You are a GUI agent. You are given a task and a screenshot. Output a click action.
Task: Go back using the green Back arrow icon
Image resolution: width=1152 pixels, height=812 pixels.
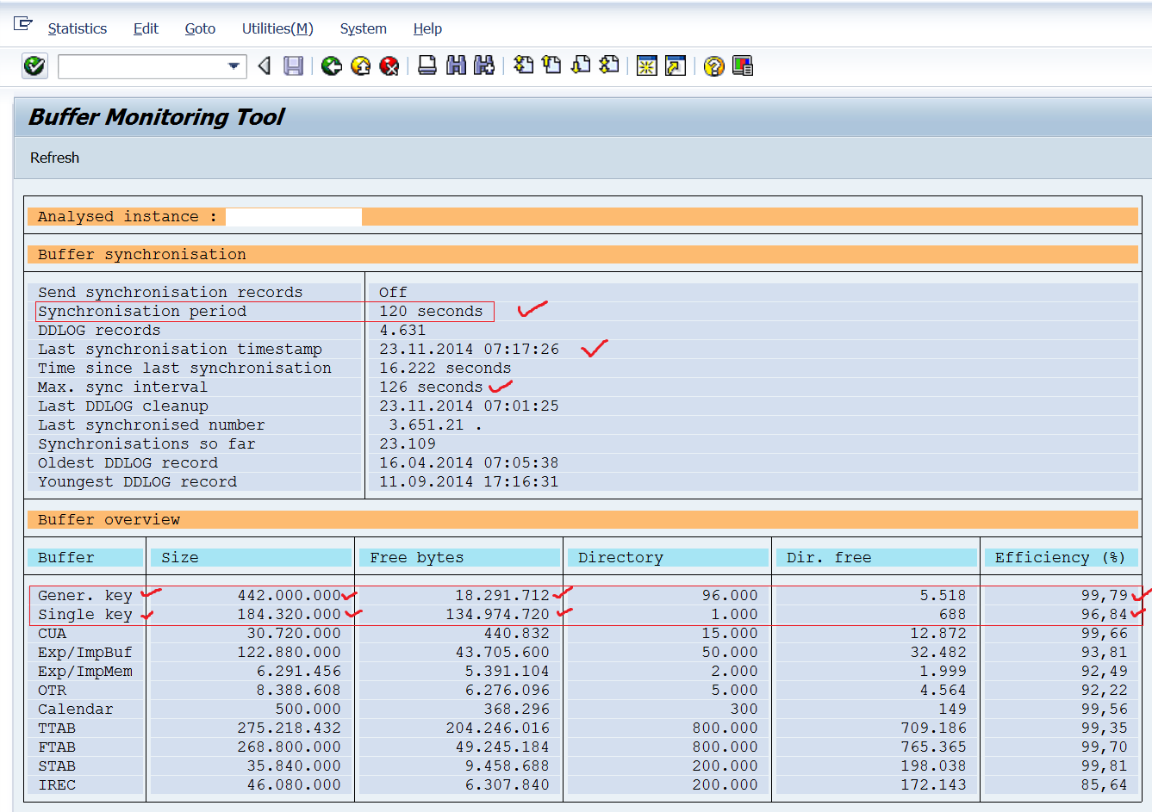tap(331, 65)
